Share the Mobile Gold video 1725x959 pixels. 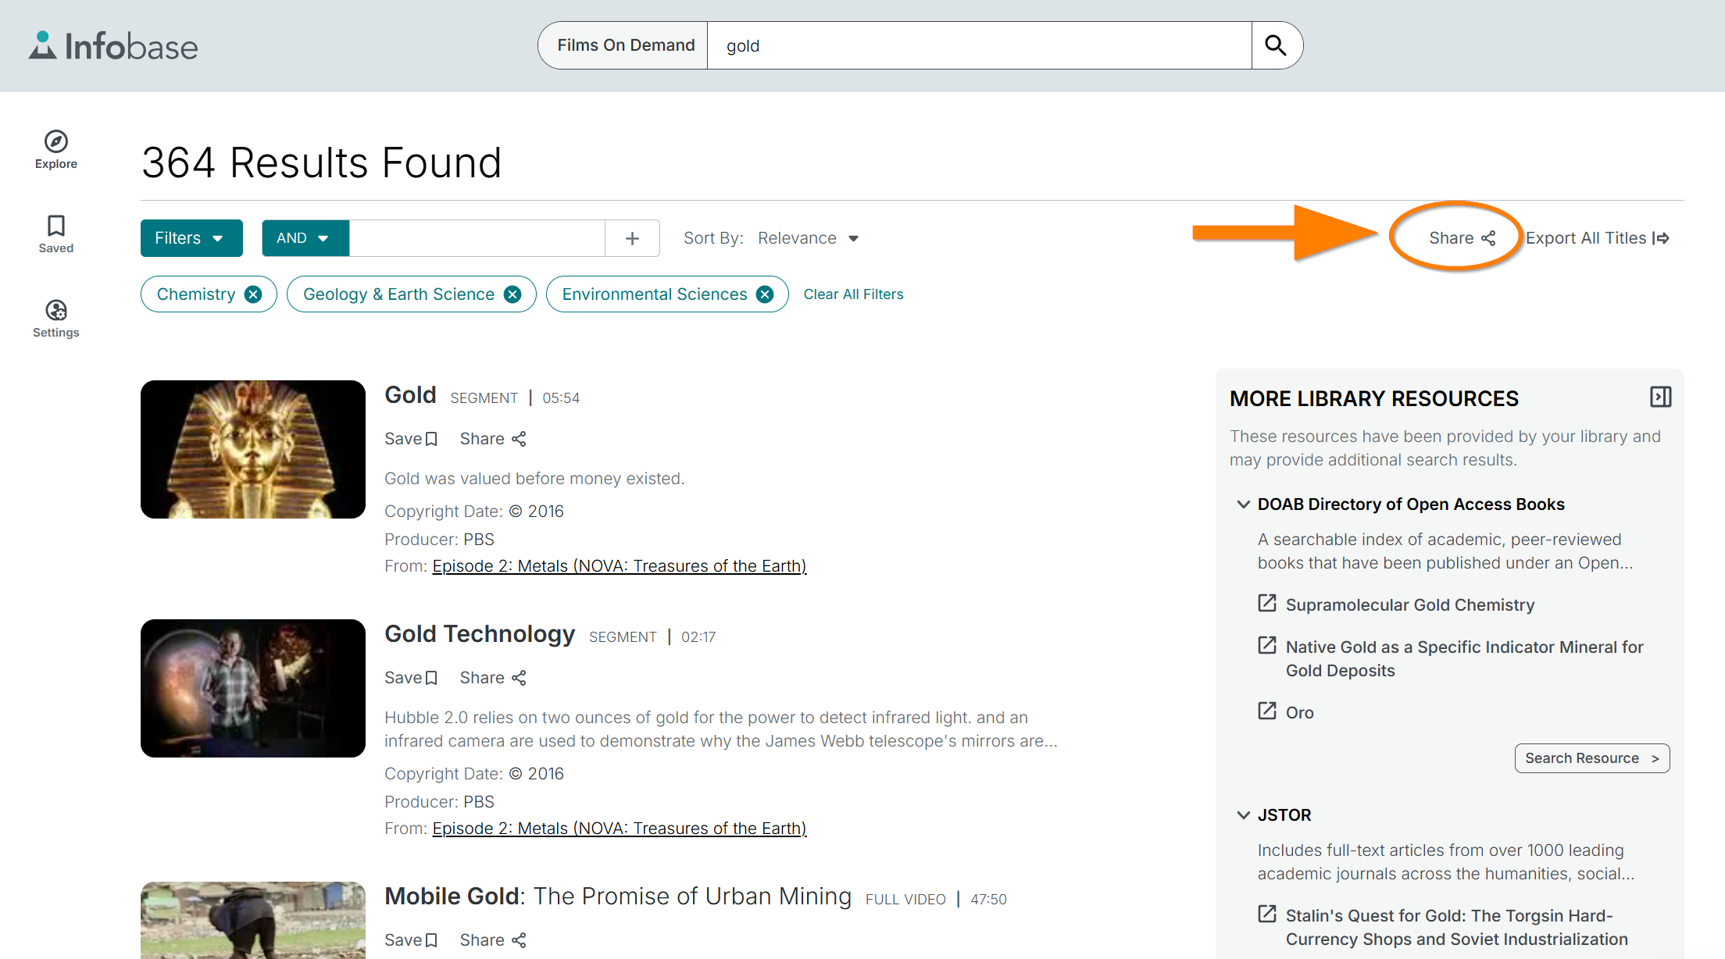point(493,940)
